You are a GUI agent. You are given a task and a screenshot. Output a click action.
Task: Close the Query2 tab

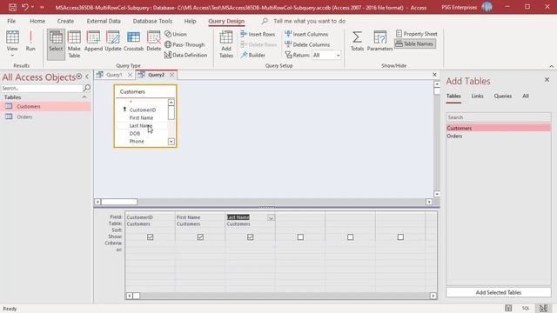coord(172,75)
